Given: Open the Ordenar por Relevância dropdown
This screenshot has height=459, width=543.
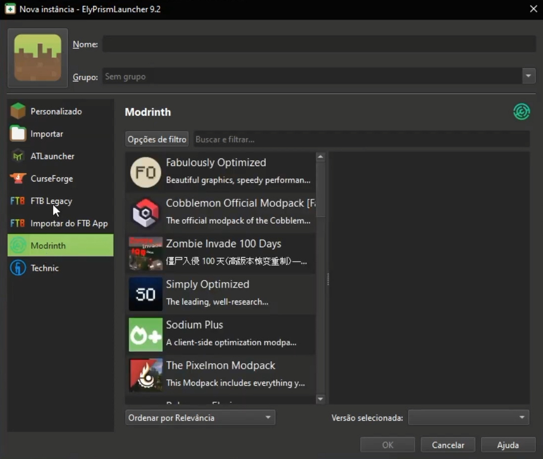Looking at the screenshot, I should click(200, 418).
